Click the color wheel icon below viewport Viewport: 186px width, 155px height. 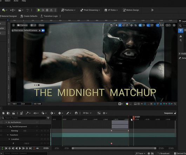(x=127, y=104)
